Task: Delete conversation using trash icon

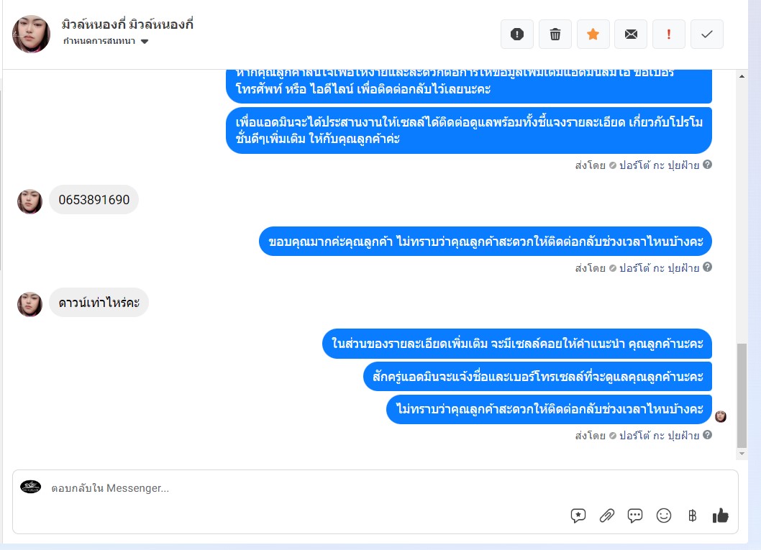Action: click(x=555, y=35)
